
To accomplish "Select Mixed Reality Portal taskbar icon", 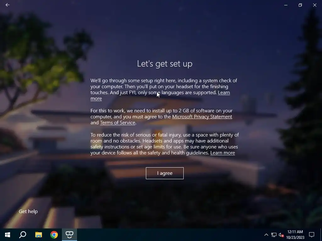I will pyautogui.click(x=69, y=235).
